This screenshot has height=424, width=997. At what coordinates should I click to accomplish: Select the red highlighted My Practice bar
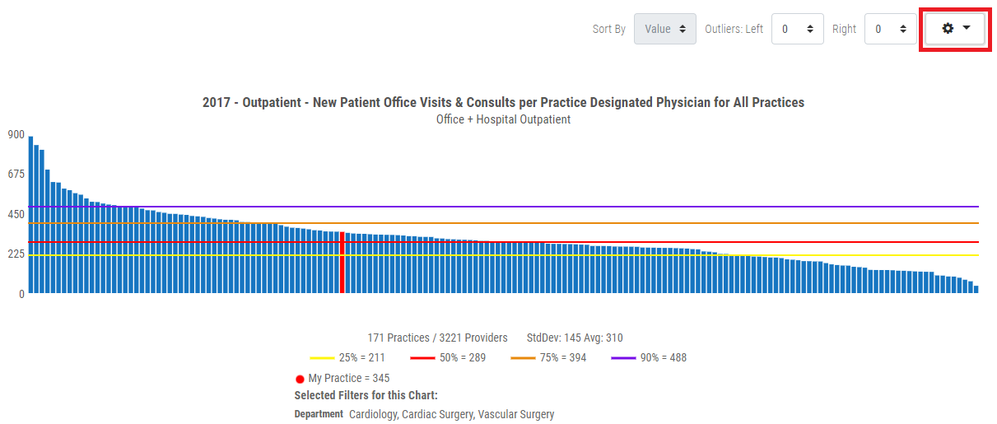tap(342, 263)
